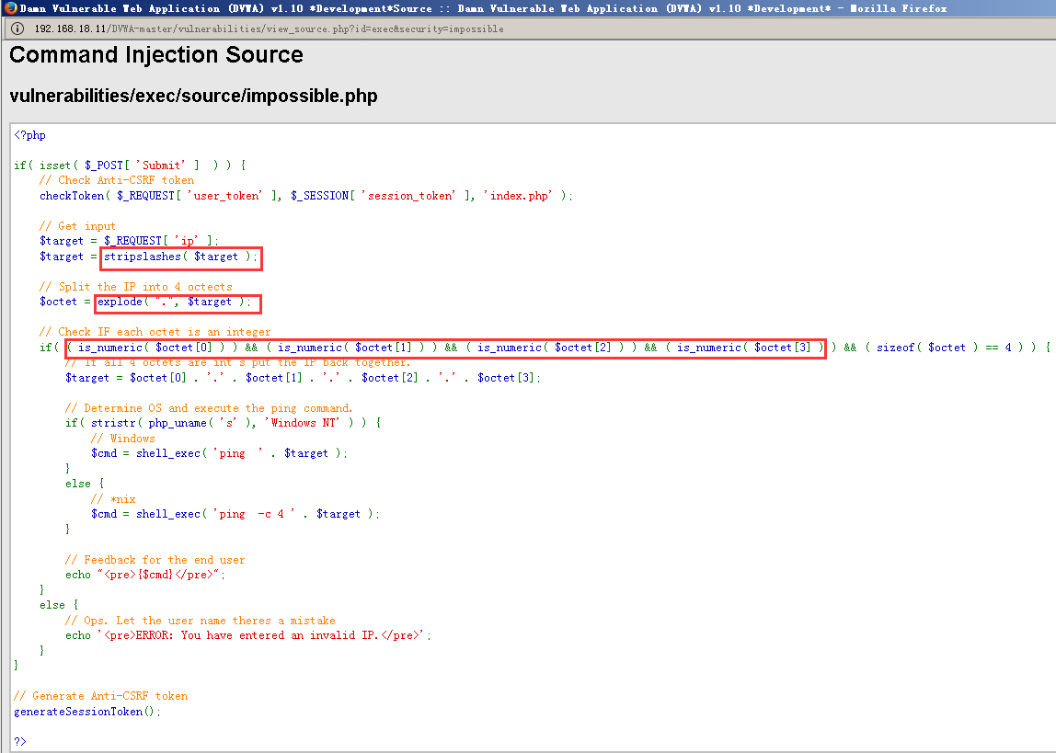Click 'ERROR: You have entered an invalid IP.' line

click(247, 635)
